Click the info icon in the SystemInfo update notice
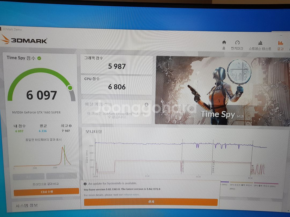The width and height of the screenshot is (290, 217). 85,184
